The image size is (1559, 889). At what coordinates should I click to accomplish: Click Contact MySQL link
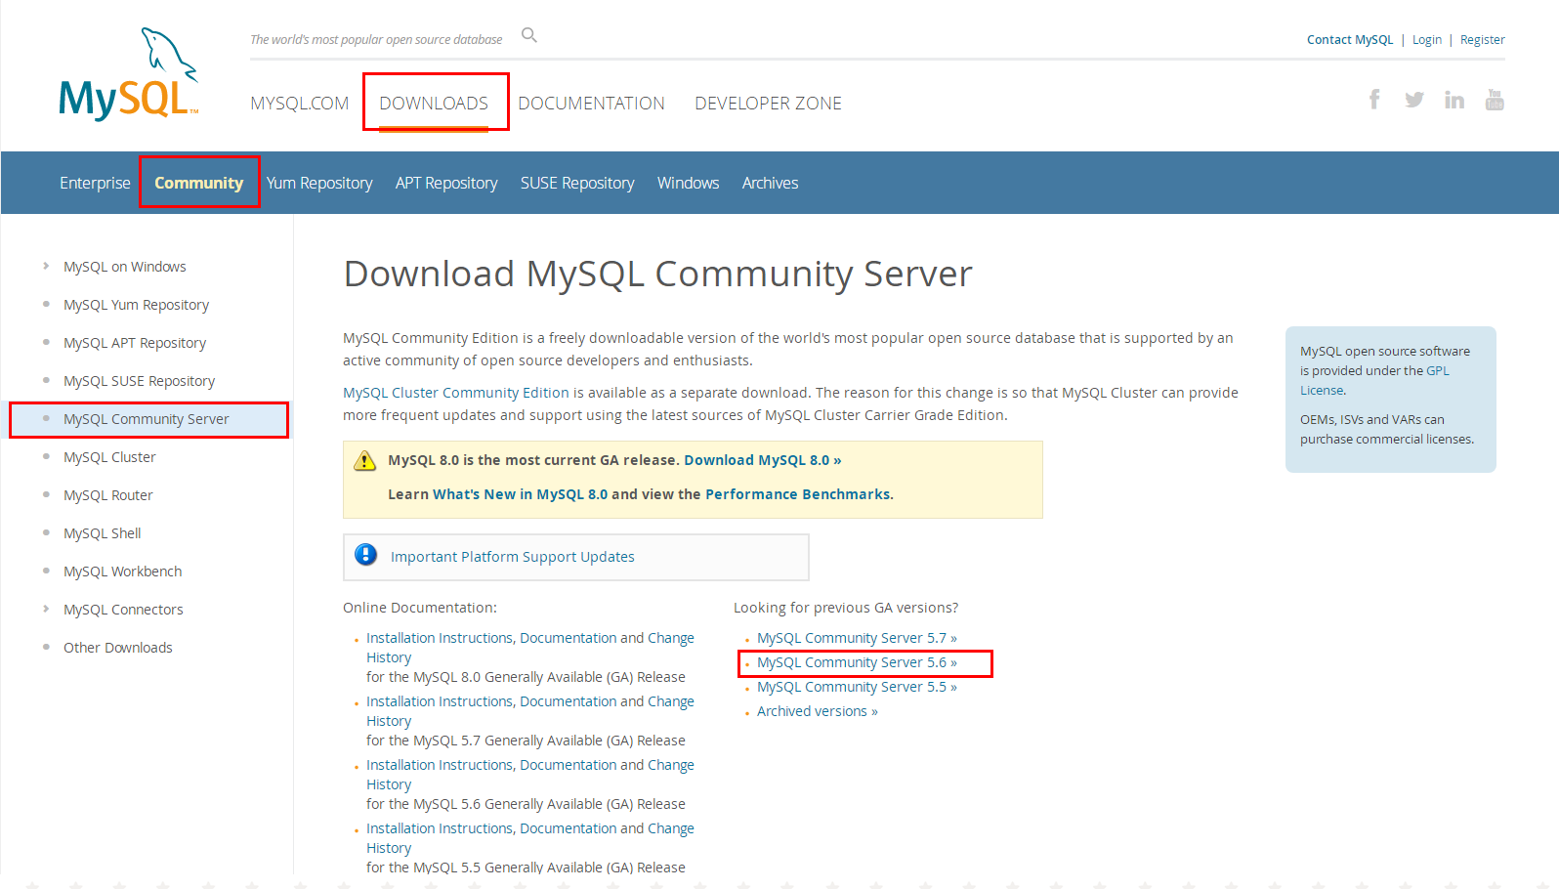(1350, 40)
